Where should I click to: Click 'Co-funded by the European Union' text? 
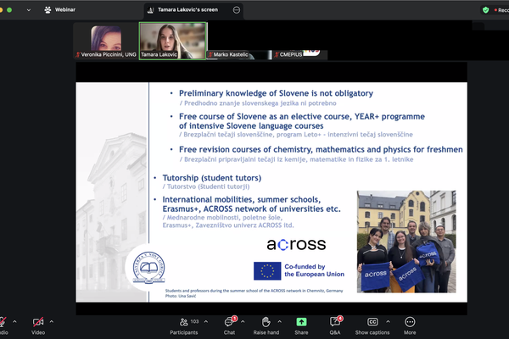pos(314,270)
